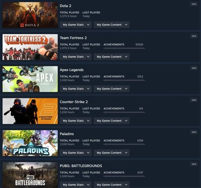Click the Apex Legends cover art
Viewport: 201px width, 188px height.
point(30,79)
